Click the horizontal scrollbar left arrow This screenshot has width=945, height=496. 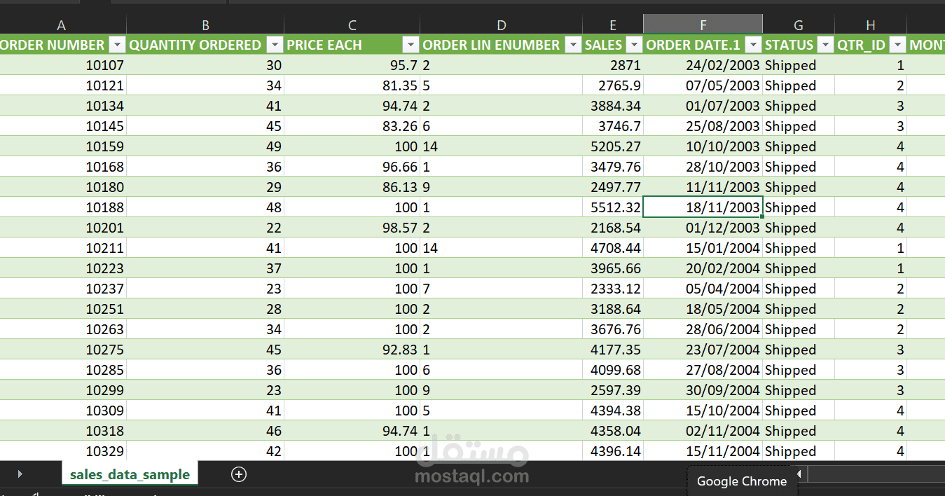tap(799, 474)
